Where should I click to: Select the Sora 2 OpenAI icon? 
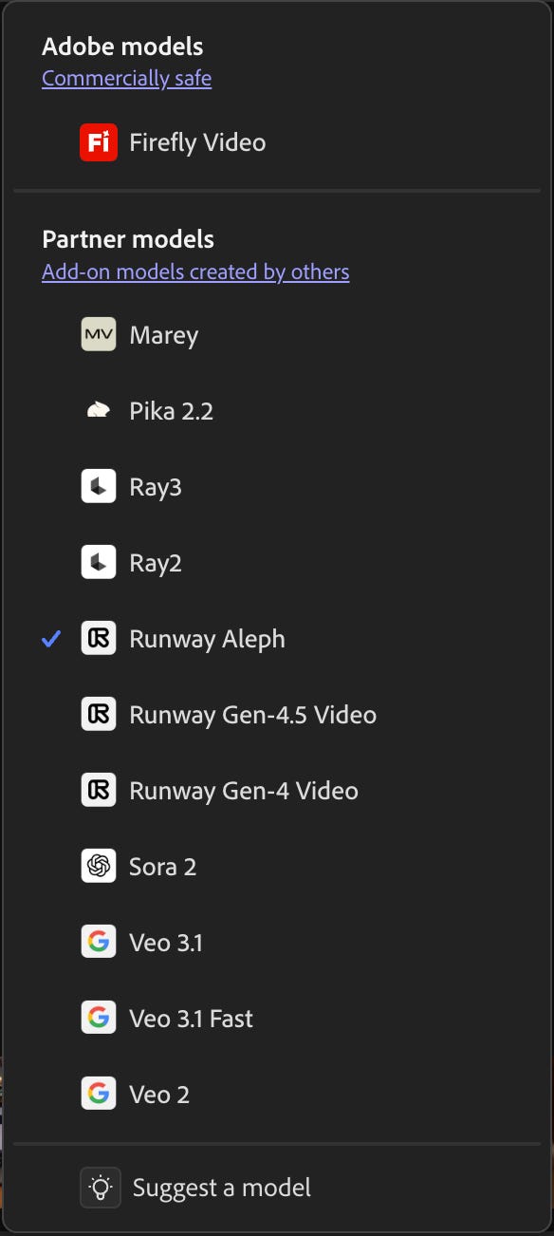[x=98, y=866]
